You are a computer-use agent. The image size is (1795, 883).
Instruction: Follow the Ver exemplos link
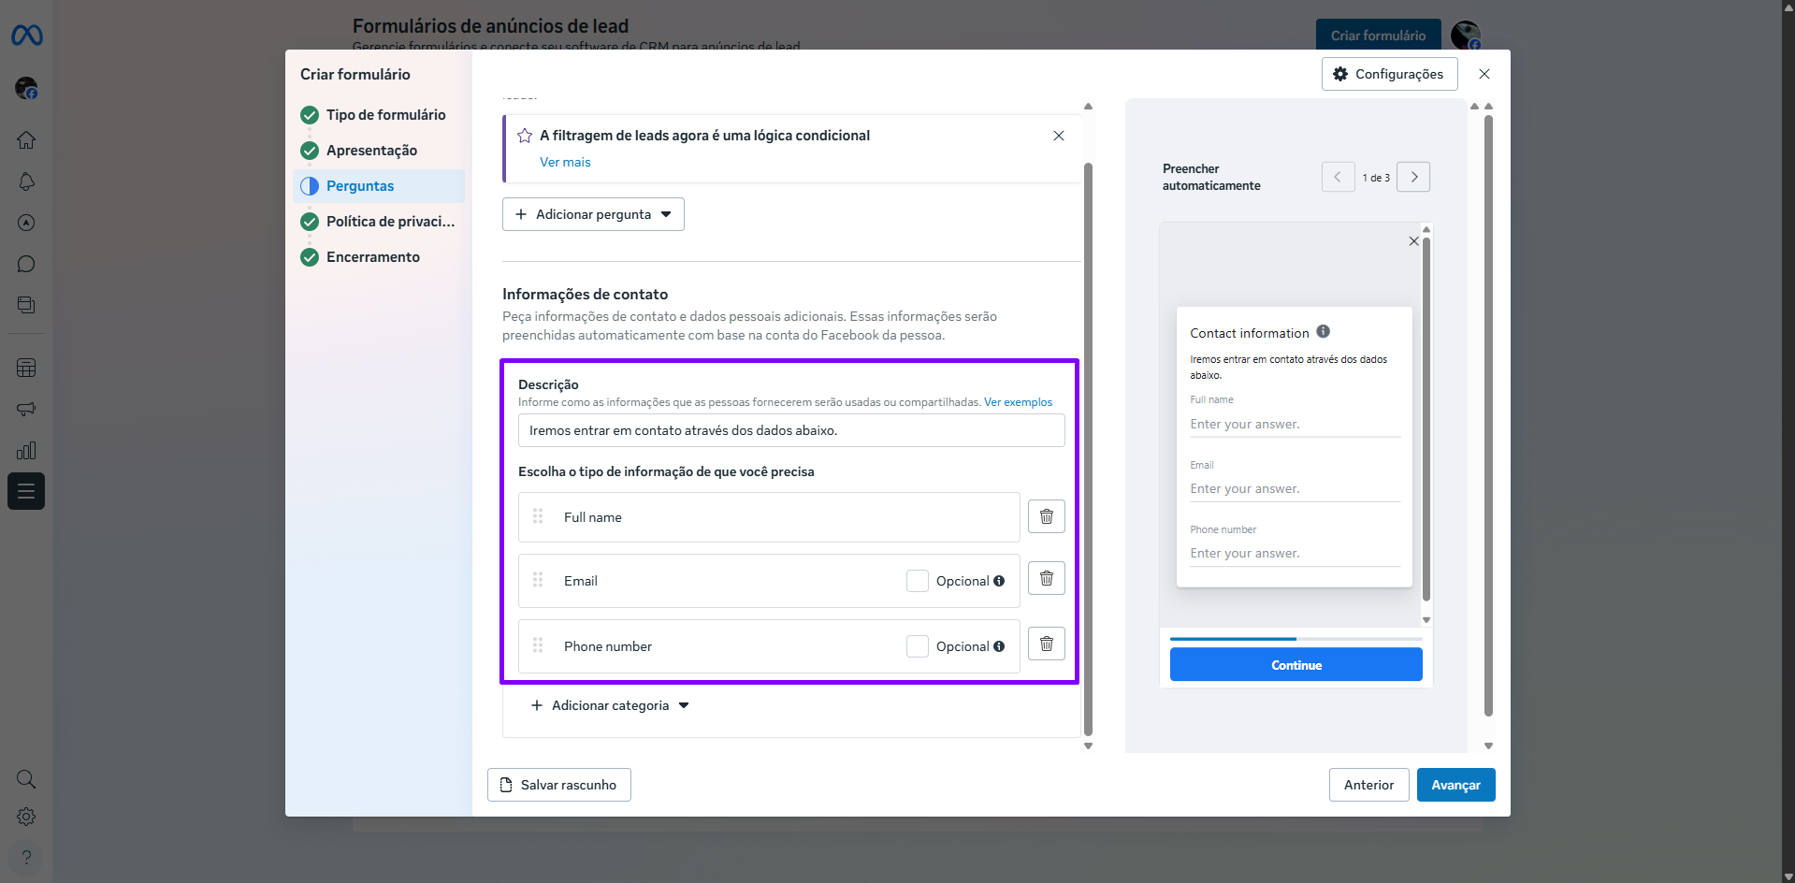pos(1018,402)
